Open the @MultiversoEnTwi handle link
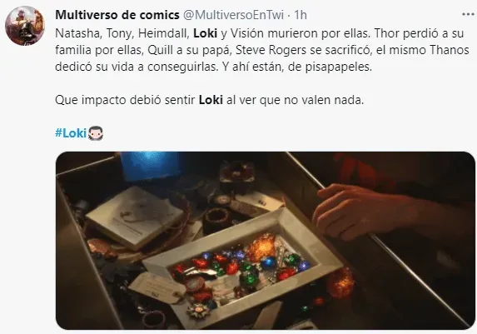The image size is (477, 334). [234, 15]
